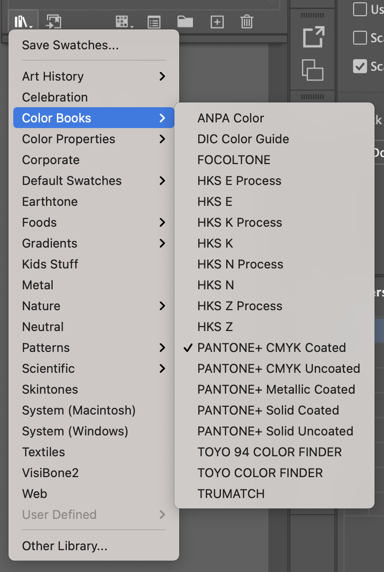Screen dimensions: 384x572
Task: Enable the topmost unchecked checkbox
Action: (x=360, y=9)
